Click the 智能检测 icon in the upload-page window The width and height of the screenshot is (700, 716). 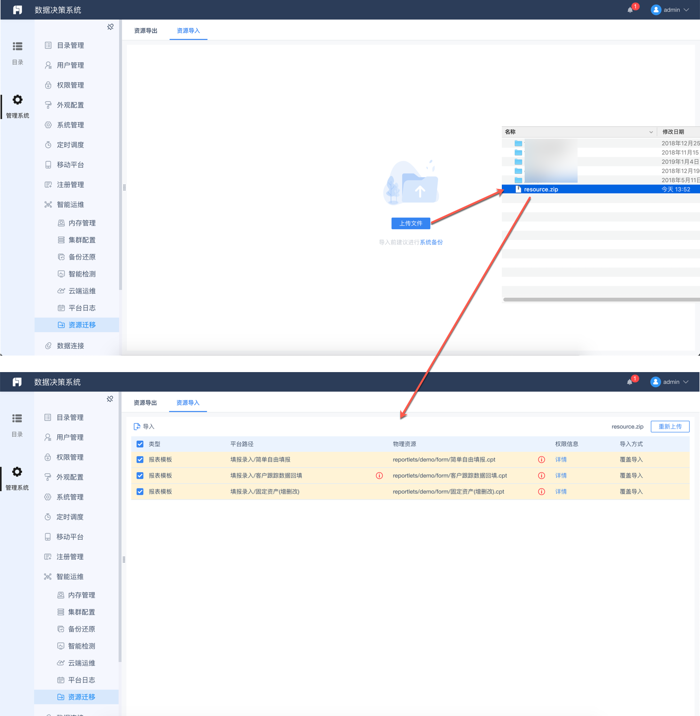(x=61, y=274)
